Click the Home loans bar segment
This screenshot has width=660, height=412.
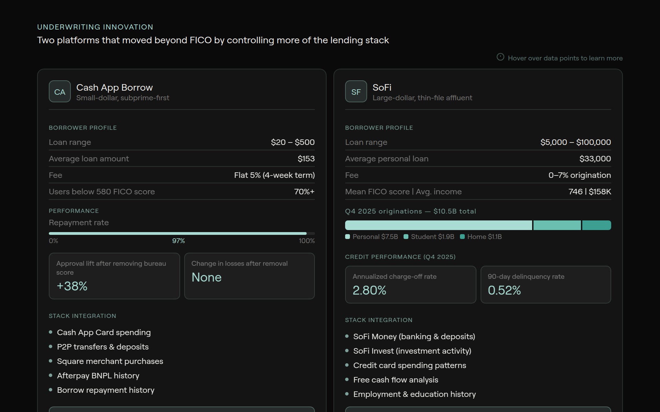coord(596,225)
